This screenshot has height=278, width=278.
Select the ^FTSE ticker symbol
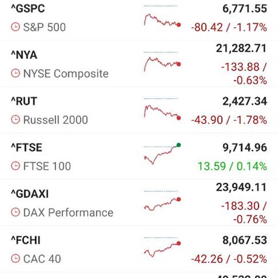(26, 148)
